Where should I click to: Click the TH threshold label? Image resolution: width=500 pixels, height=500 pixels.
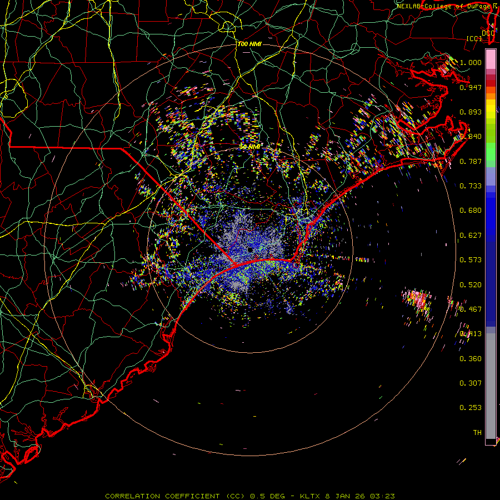pyautogui.click(x=477, y=433)
